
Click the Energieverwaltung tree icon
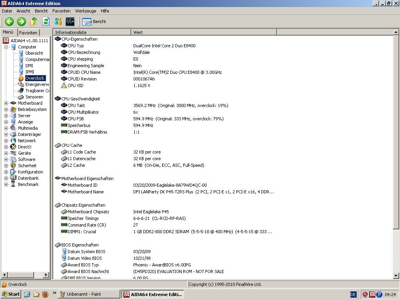(21, 84)
